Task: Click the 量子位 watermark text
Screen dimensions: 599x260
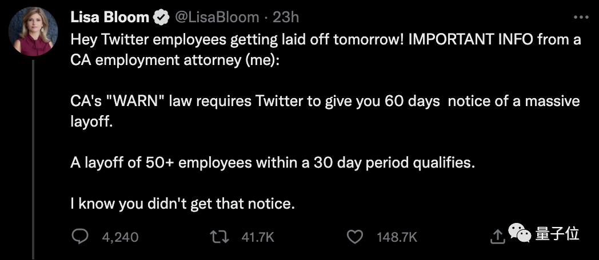Action: tap(558, 234)
